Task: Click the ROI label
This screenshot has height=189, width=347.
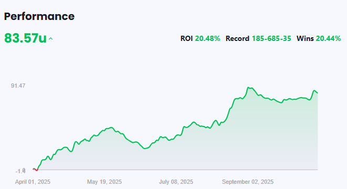Action: 186,38
